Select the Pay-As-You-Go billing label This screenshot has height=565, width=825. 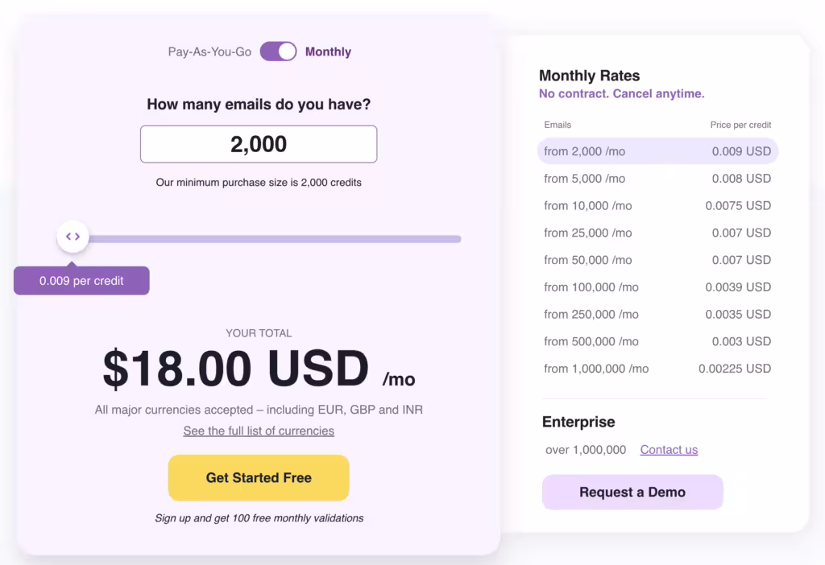[209, 52]
